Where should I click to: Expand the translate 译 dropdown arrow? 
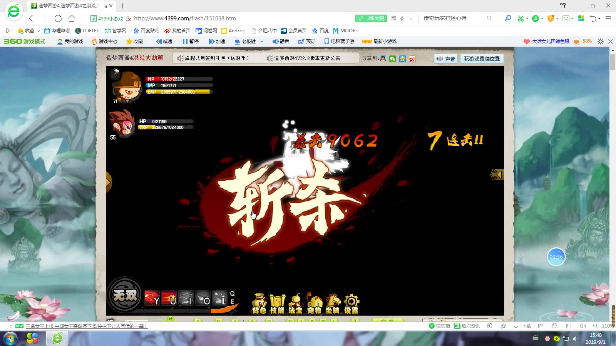(x=542, y=18)
